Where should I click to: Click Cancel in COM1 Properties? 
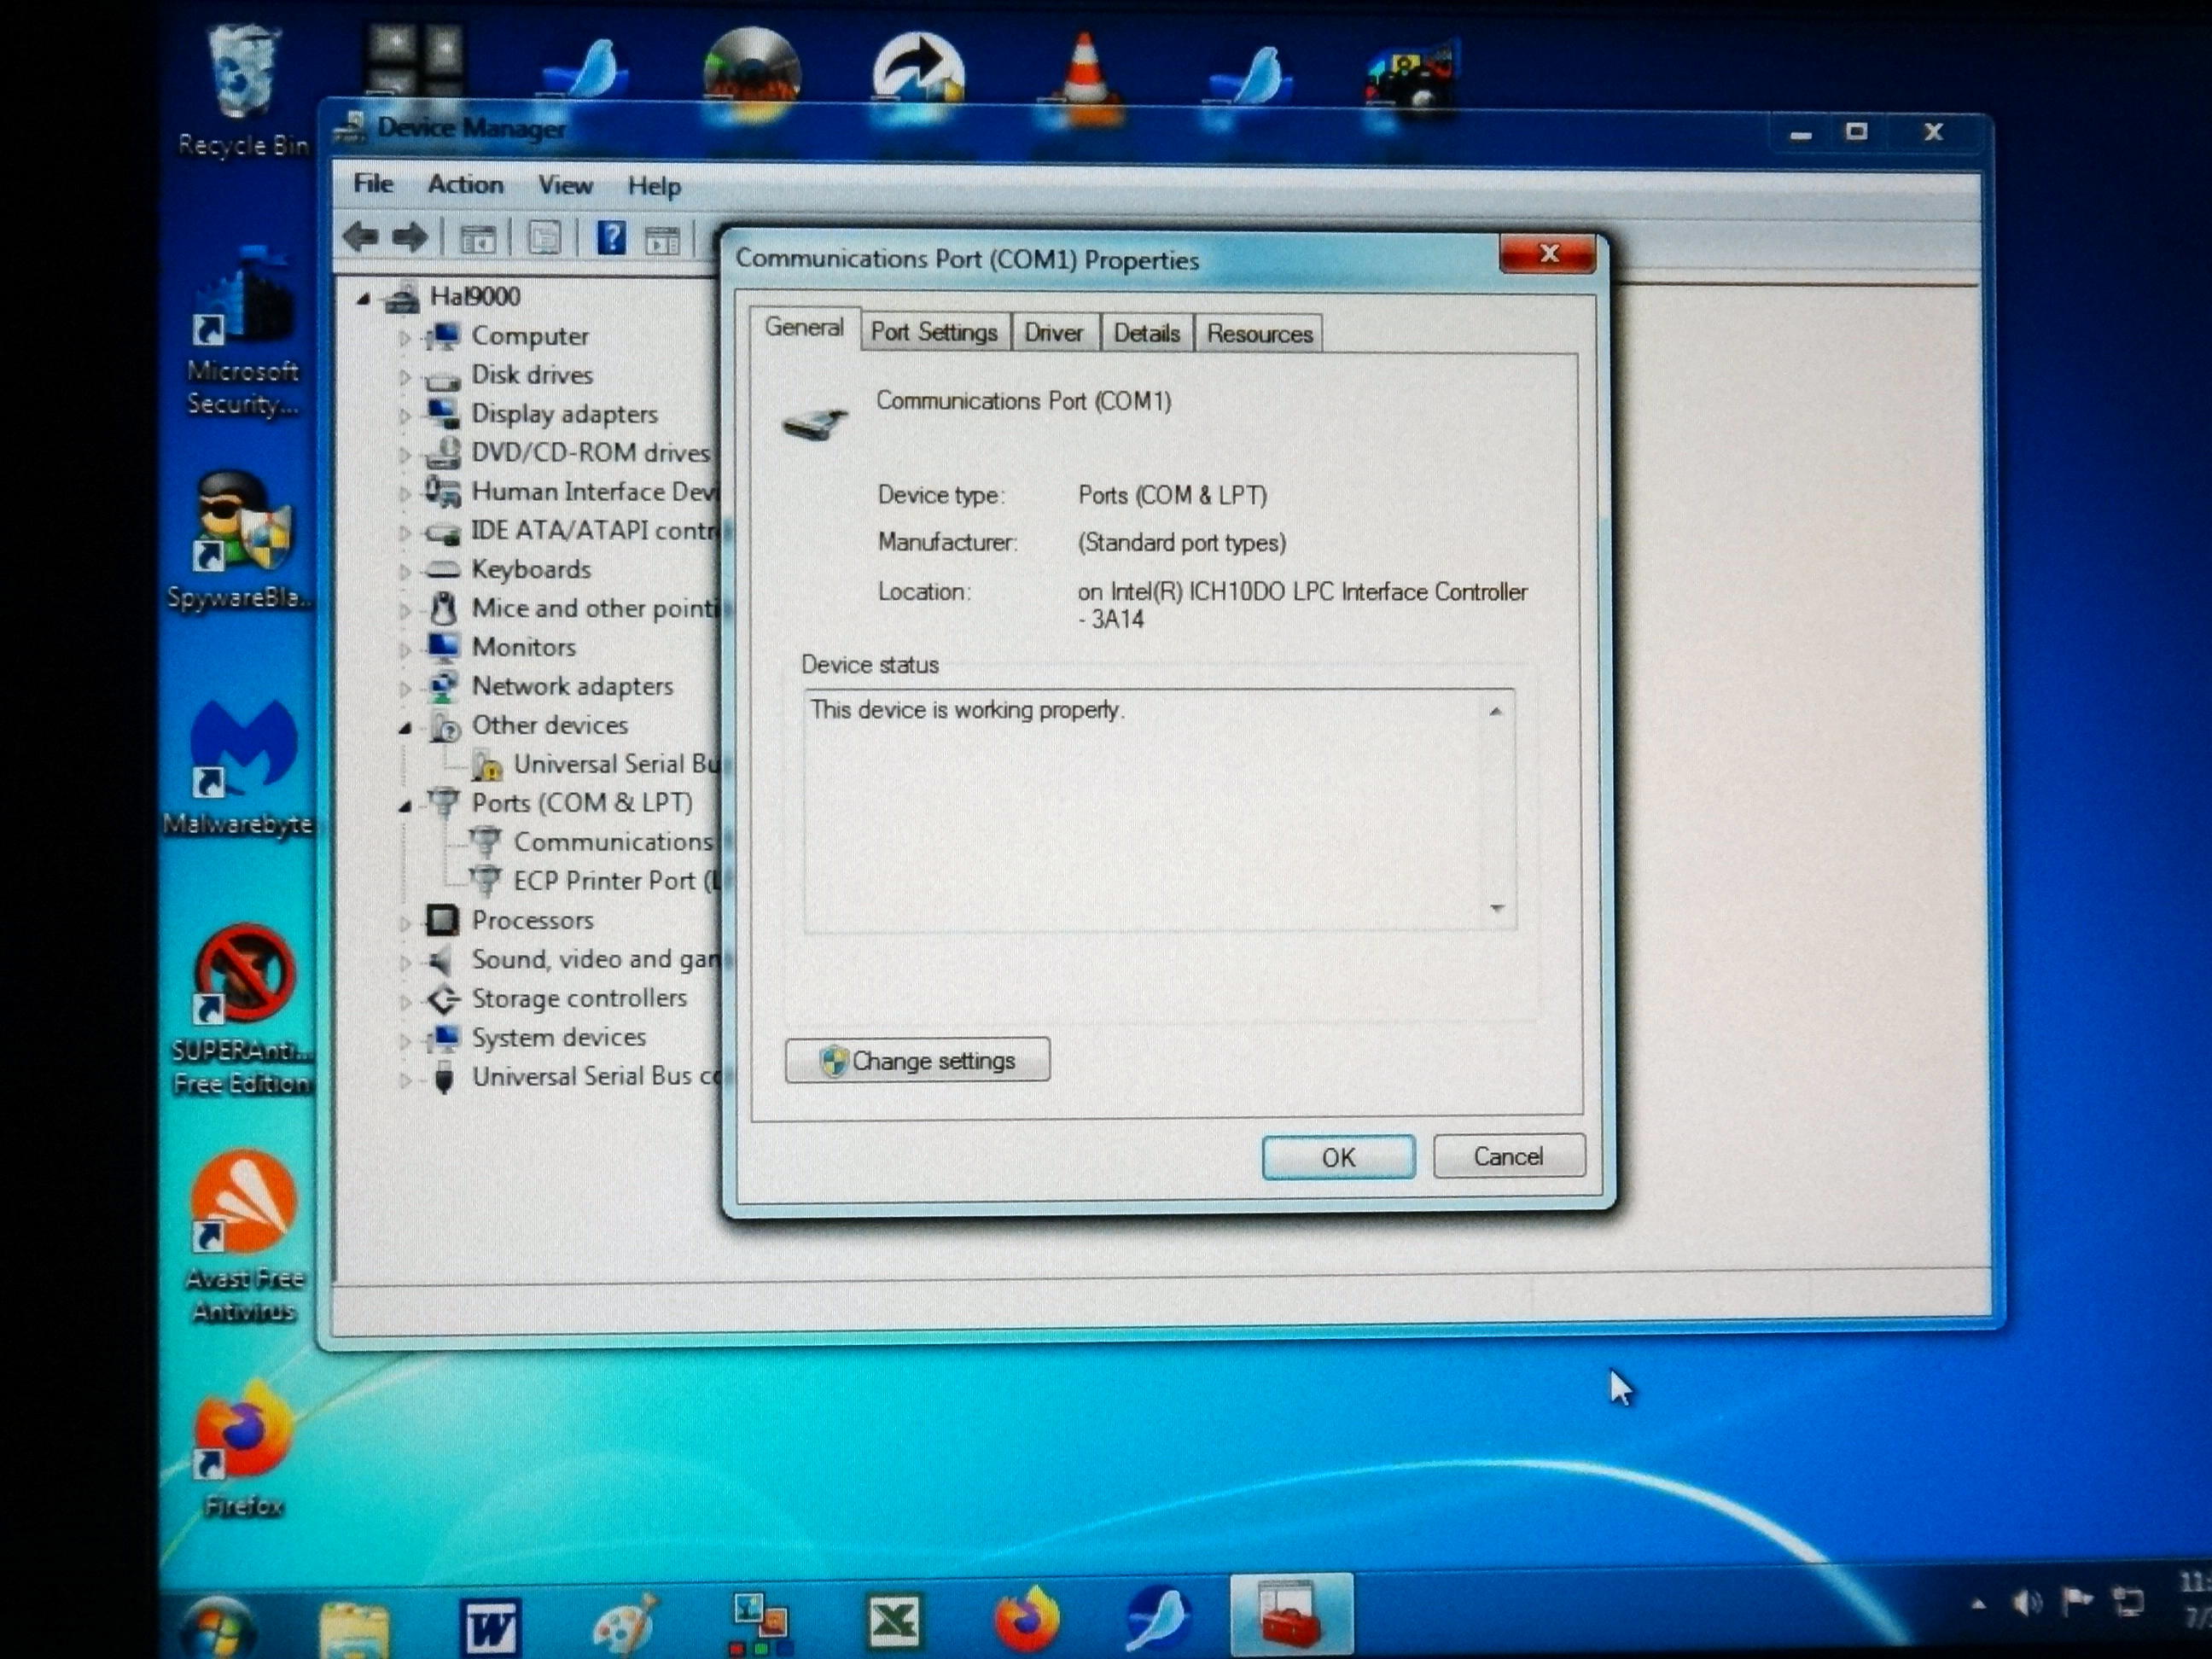pyautogui.click(x=1508, y=1156)
